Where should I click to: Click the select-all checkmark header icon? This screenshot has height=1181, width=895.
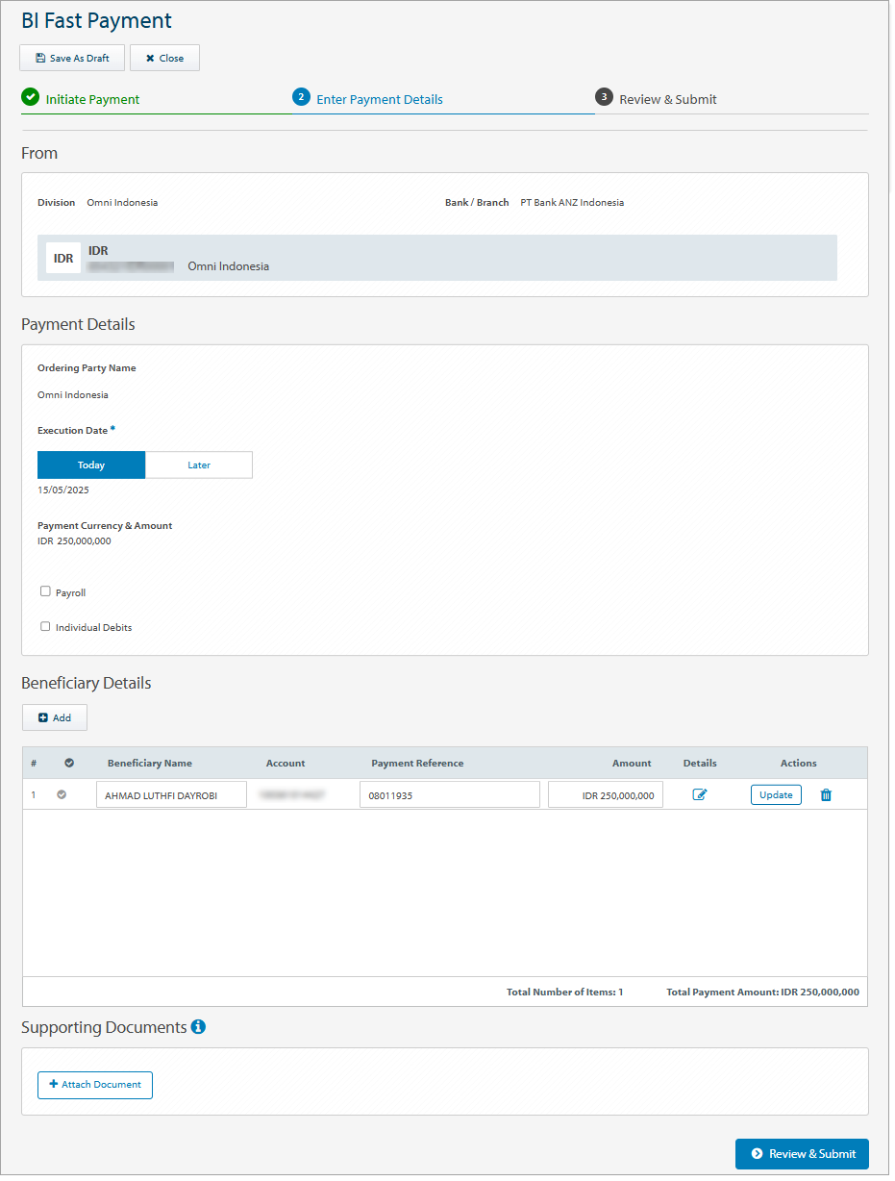click(x=69, y=763)
